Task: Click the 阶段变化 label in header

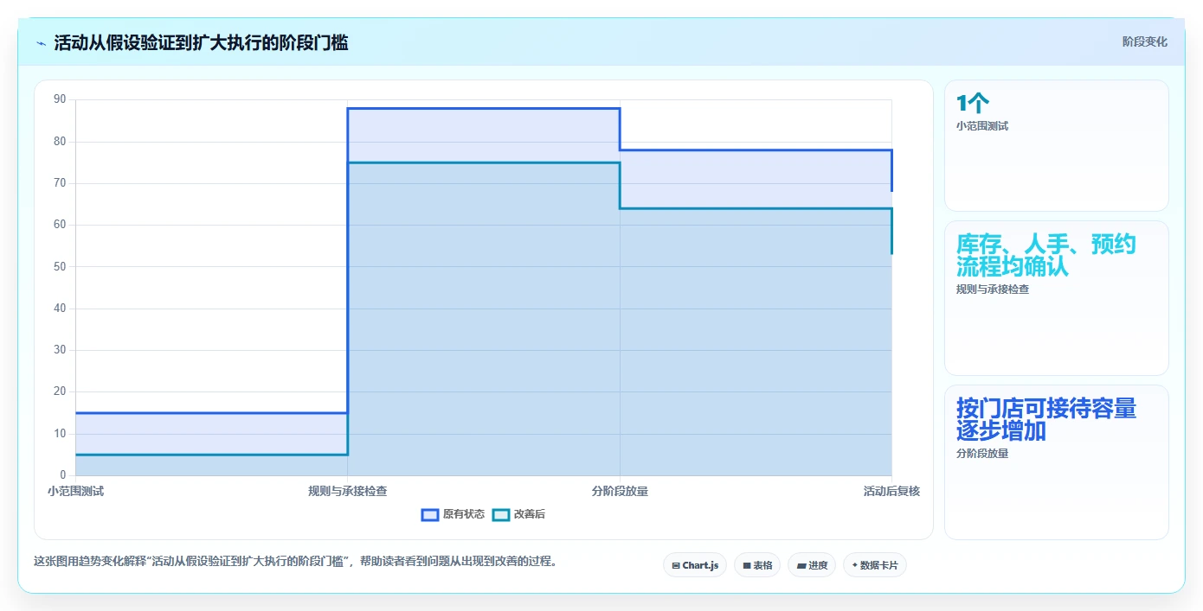Action: coord(1144,41)
